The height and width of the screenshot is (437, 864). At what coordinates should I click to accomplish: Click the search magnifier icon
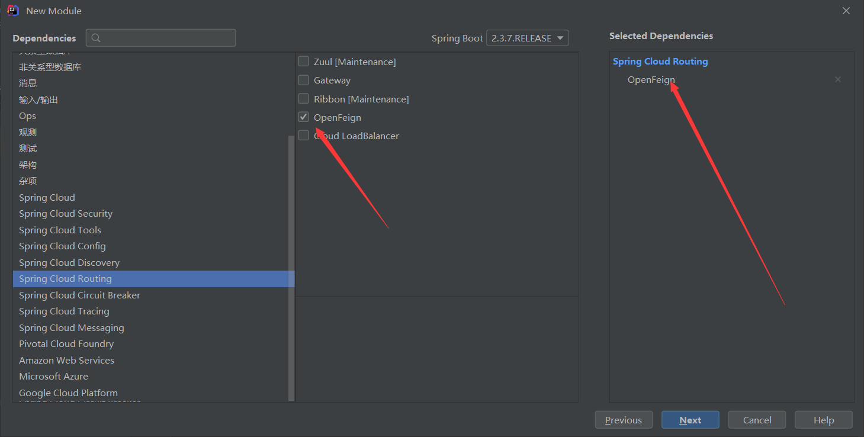click(96, 38)
